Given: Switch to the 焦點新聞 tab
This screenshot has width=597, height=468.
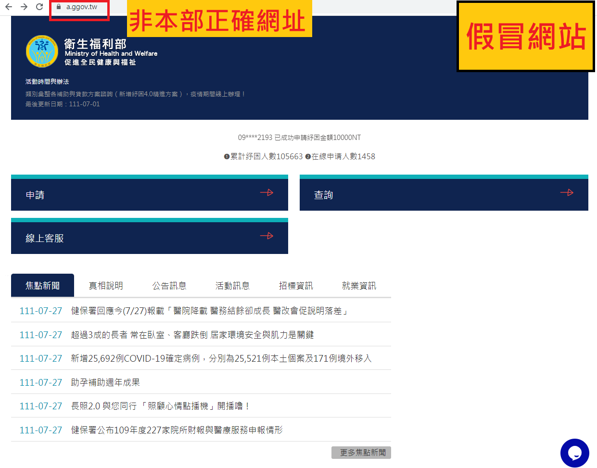Looking at the screenshot, I should (x=42, y=285).
